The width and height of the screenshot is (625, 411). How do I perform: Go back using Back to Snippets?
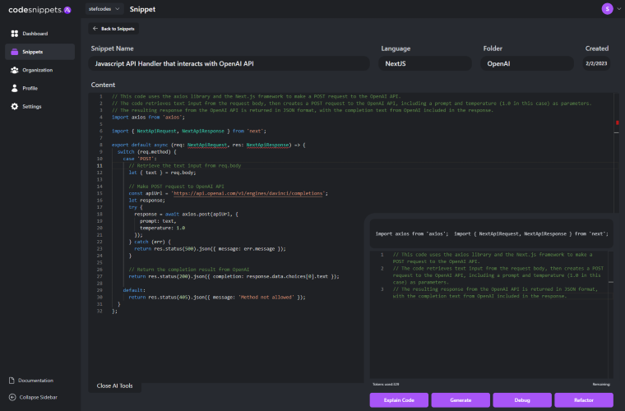(113, 29)
